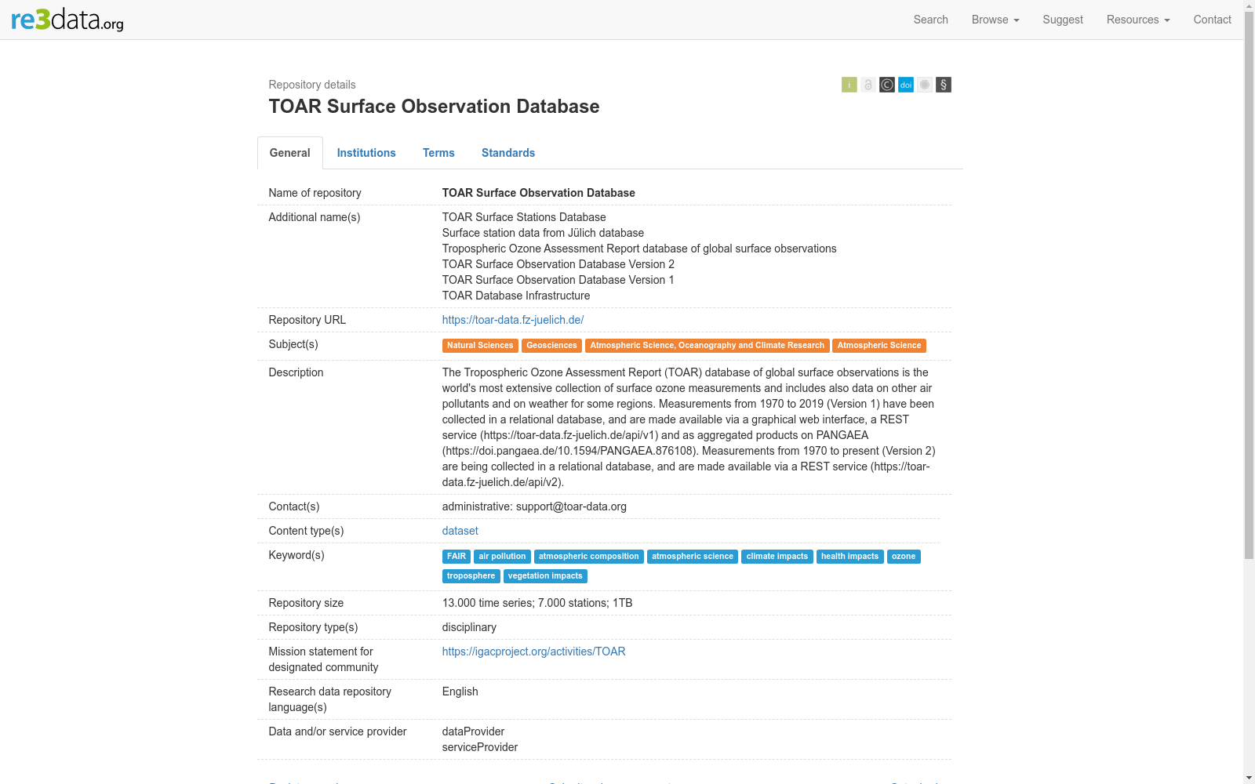Click the language value 'English'
1255x784 pixels.
tap(460, 691)
